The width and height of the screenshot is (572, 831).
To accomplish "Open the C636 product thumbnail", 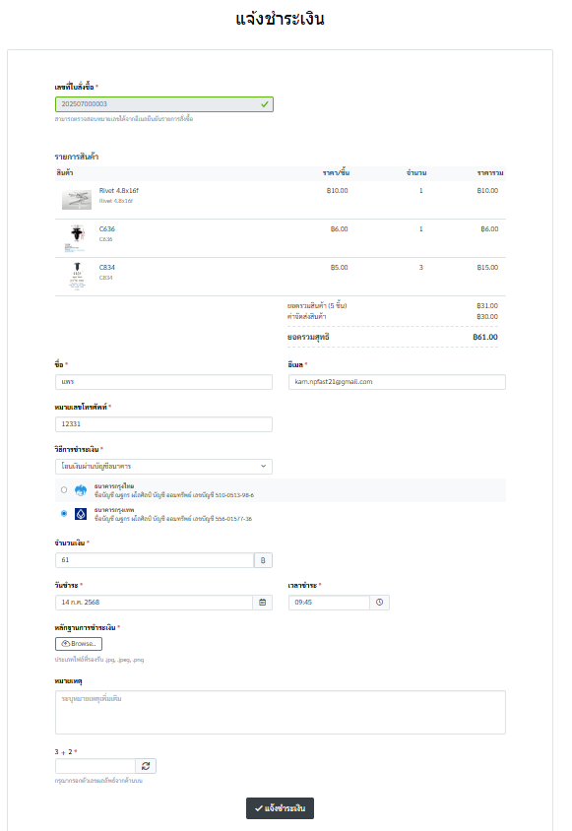I will [x=77, y=238].
